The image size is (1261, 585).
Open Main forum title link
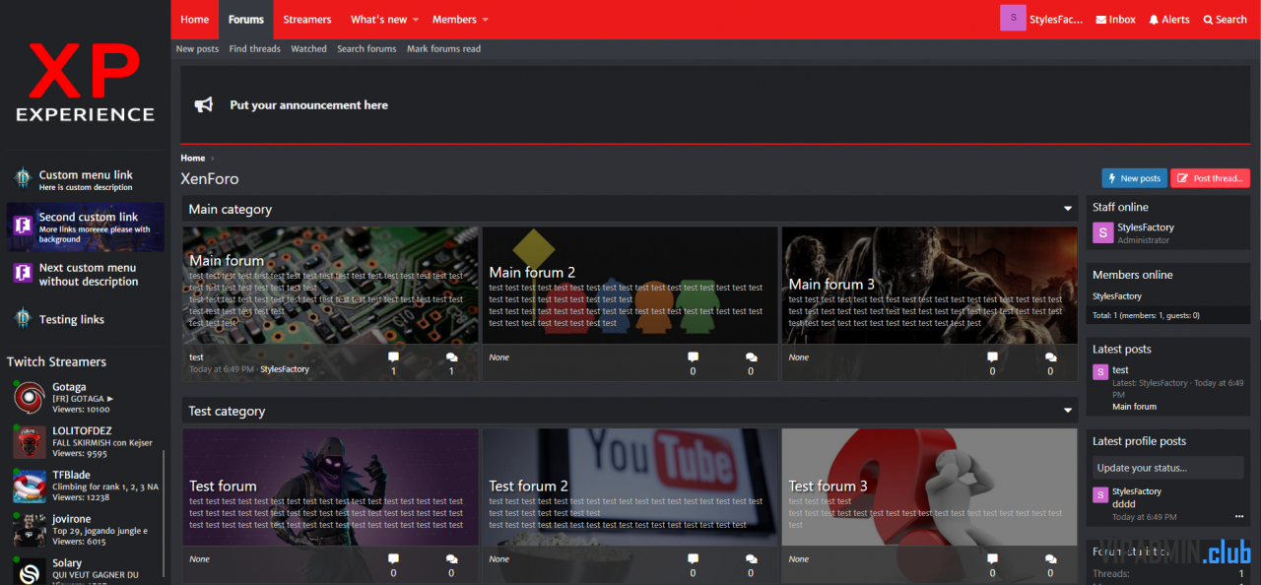(x=227, y=261)
